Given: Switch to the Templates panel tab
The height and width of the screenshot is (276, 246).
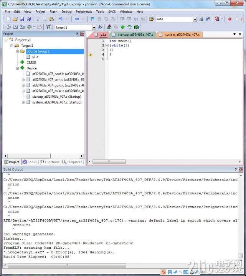Looking at the screenshot, I should [72, 162].
